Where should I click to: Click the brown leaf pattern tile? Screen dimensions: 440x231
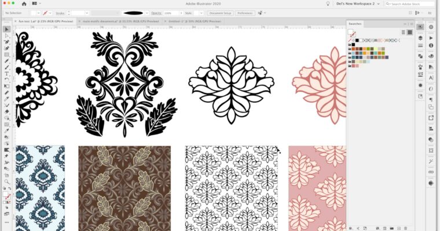coord(124,188)
